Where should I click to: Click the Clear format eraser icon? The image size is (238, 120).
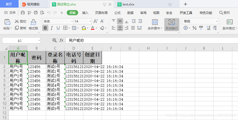click(102, 28)
